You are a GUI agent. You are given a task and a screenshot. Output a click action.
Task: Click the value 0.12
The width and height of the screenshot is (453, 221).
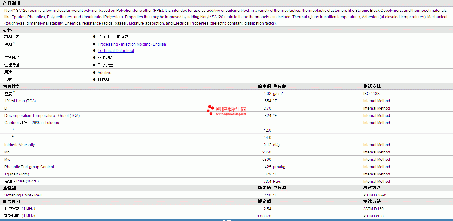267,145
